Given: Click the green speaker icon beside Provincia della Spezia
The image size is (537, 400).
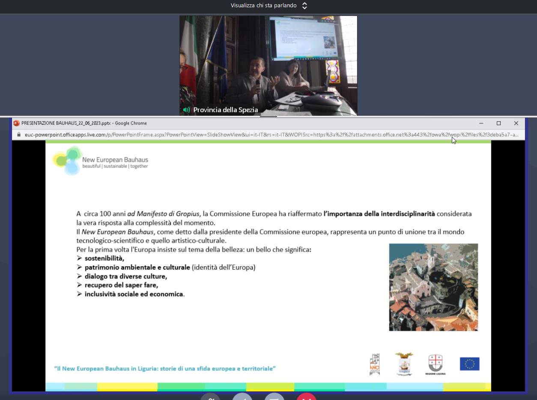Looking at the screenshot, I should pos(187,110).
